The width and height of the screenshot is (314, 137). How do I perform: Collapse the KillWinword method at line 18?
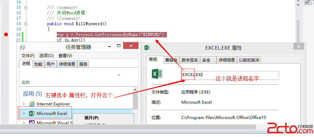click(x=26, y=24)
